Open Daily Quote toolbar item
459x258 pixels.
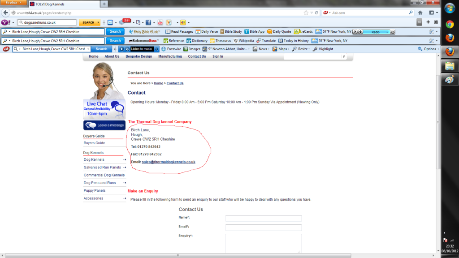point(279,32)
